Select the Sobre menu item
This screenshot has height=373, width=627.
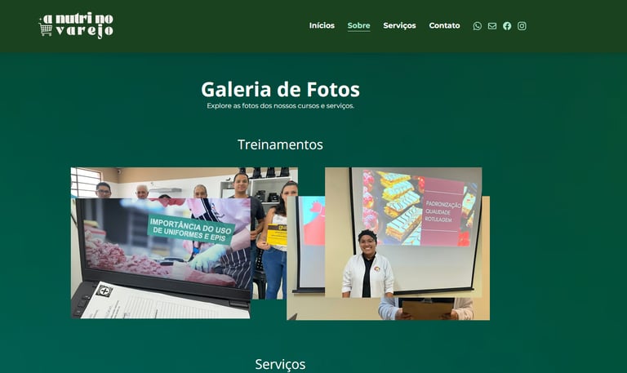[358, 25]
